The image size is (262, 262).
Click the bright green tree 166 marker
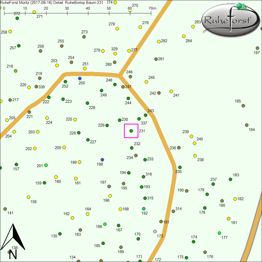pos(105,224)
